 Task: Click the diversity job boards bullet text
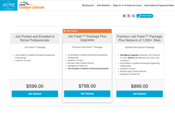[88, 69]
